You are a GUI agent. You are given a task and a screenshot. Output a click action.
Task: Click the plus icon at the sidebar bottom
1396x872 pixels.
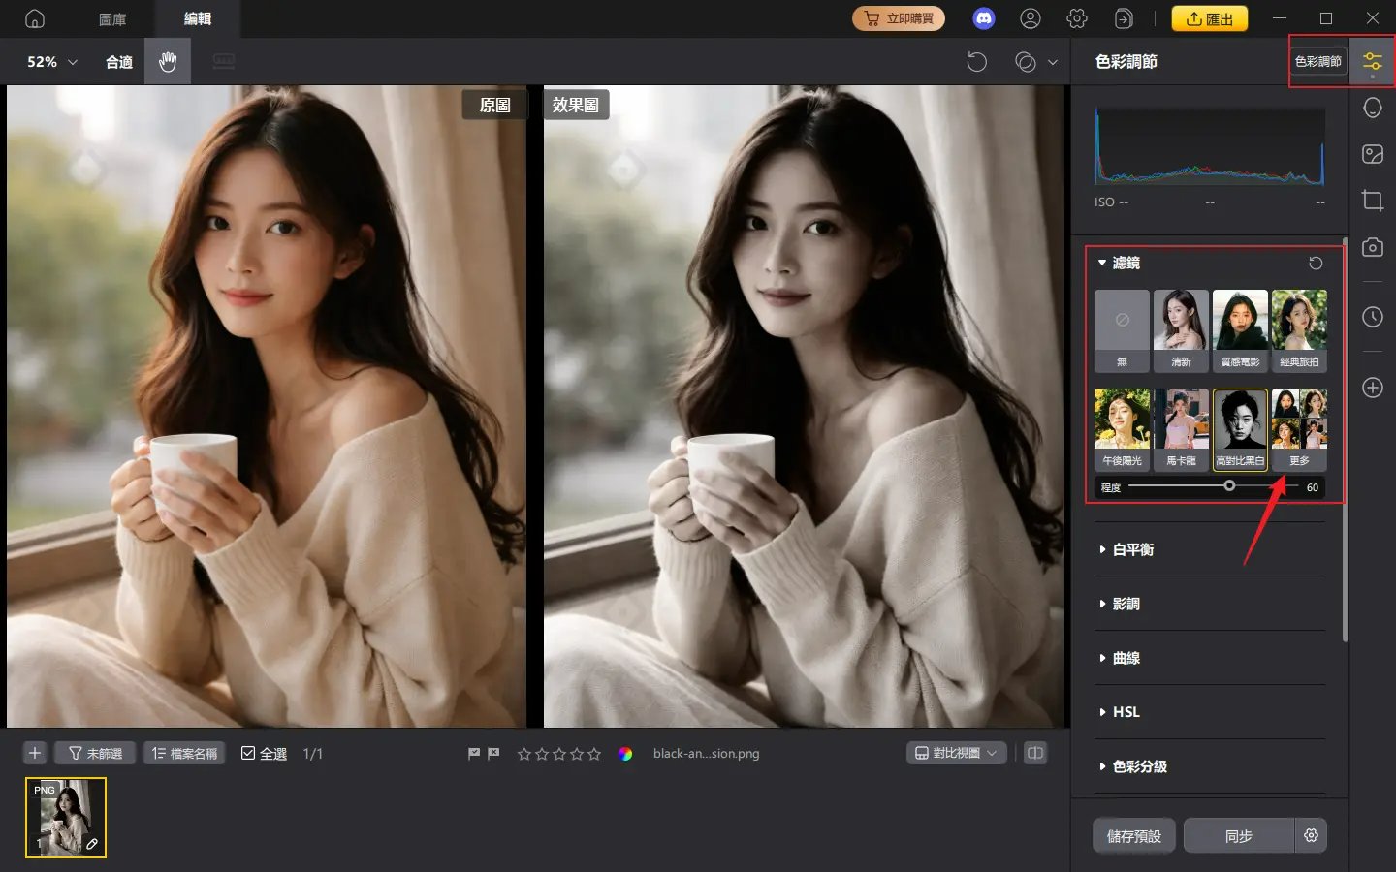pyautogui.click(x=1372, y=388)
